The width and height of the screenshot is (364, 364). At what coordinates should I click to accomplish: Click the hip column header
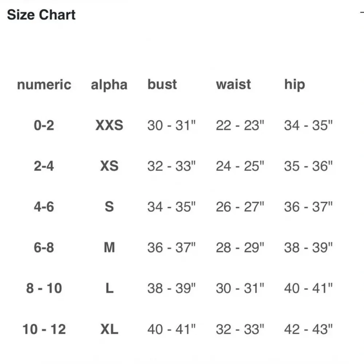(x=294, y=85)
